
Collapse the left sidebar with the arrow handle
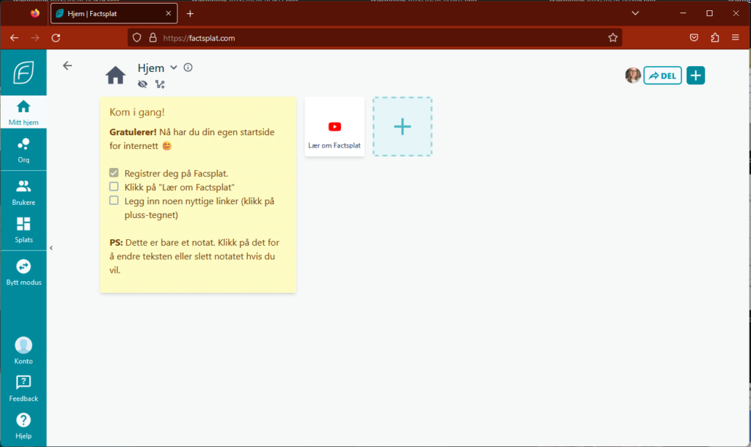point(51,248)
